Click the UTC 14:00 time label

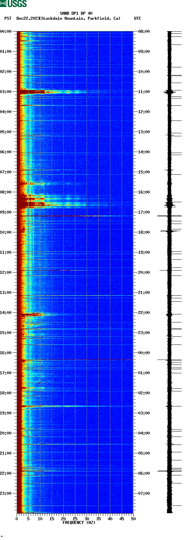(x=144, y=152)
